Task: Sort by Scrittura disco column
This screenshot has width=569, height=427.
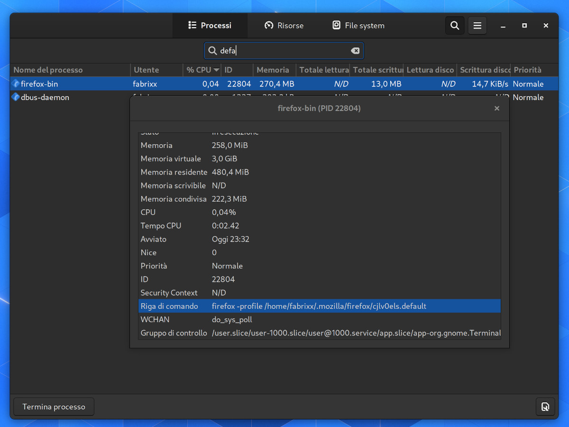Action: pyautogui.click(x=484, y=70)
